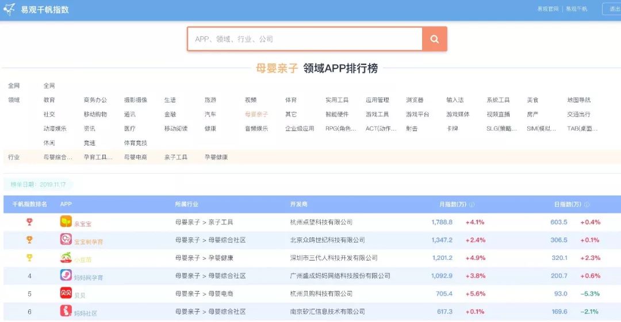The image size is (621, 322).
Task: Click the 亲宝宝 app icon
Action: (66, 221)
